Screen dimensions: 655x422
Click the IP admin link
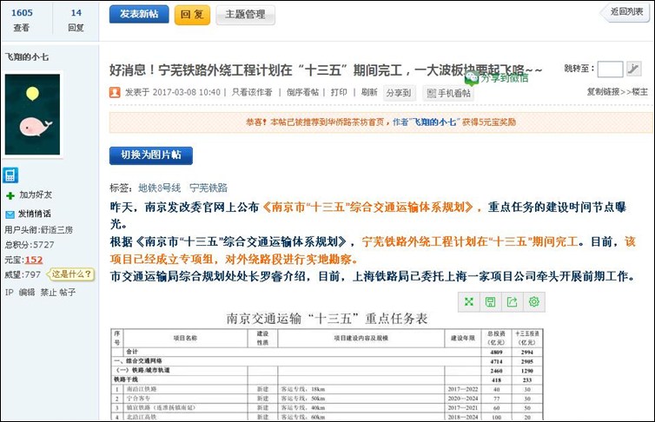click(x=10, y=292)
